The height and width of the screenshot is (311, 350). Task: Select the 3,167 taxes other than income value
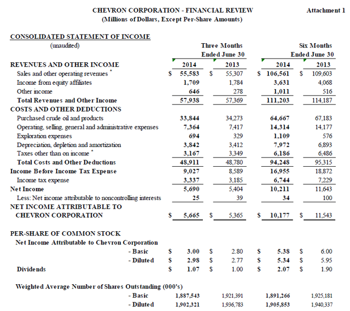pos(191,153)
